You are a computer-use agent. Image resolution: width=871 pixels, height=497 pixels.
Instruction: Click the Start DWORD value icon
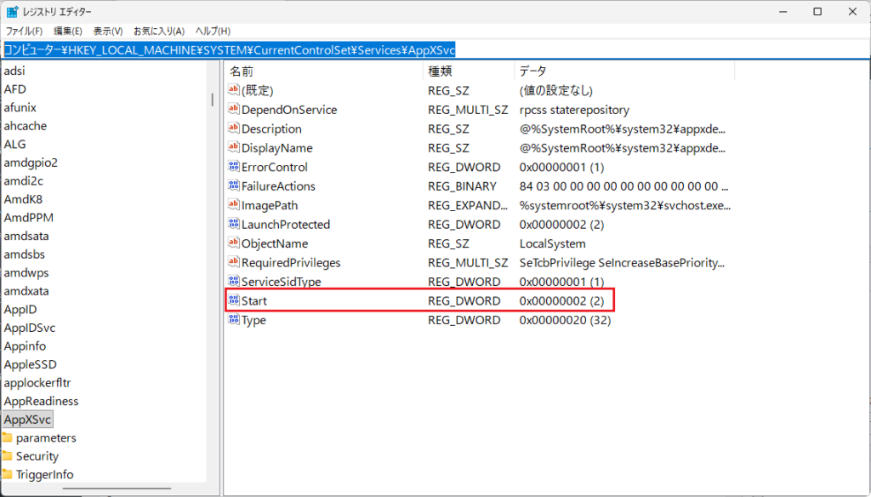234,301
